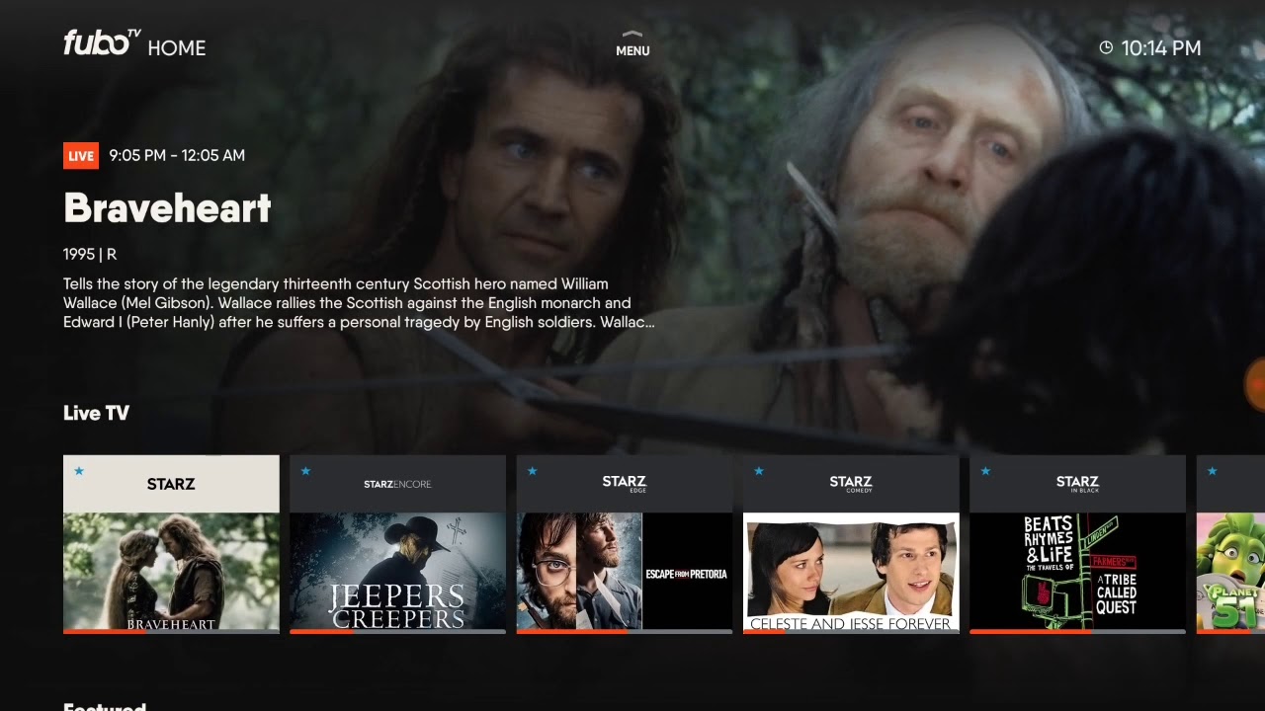
Task: Click the favorite star on the STARZ card
Action: tap(79, 471)
